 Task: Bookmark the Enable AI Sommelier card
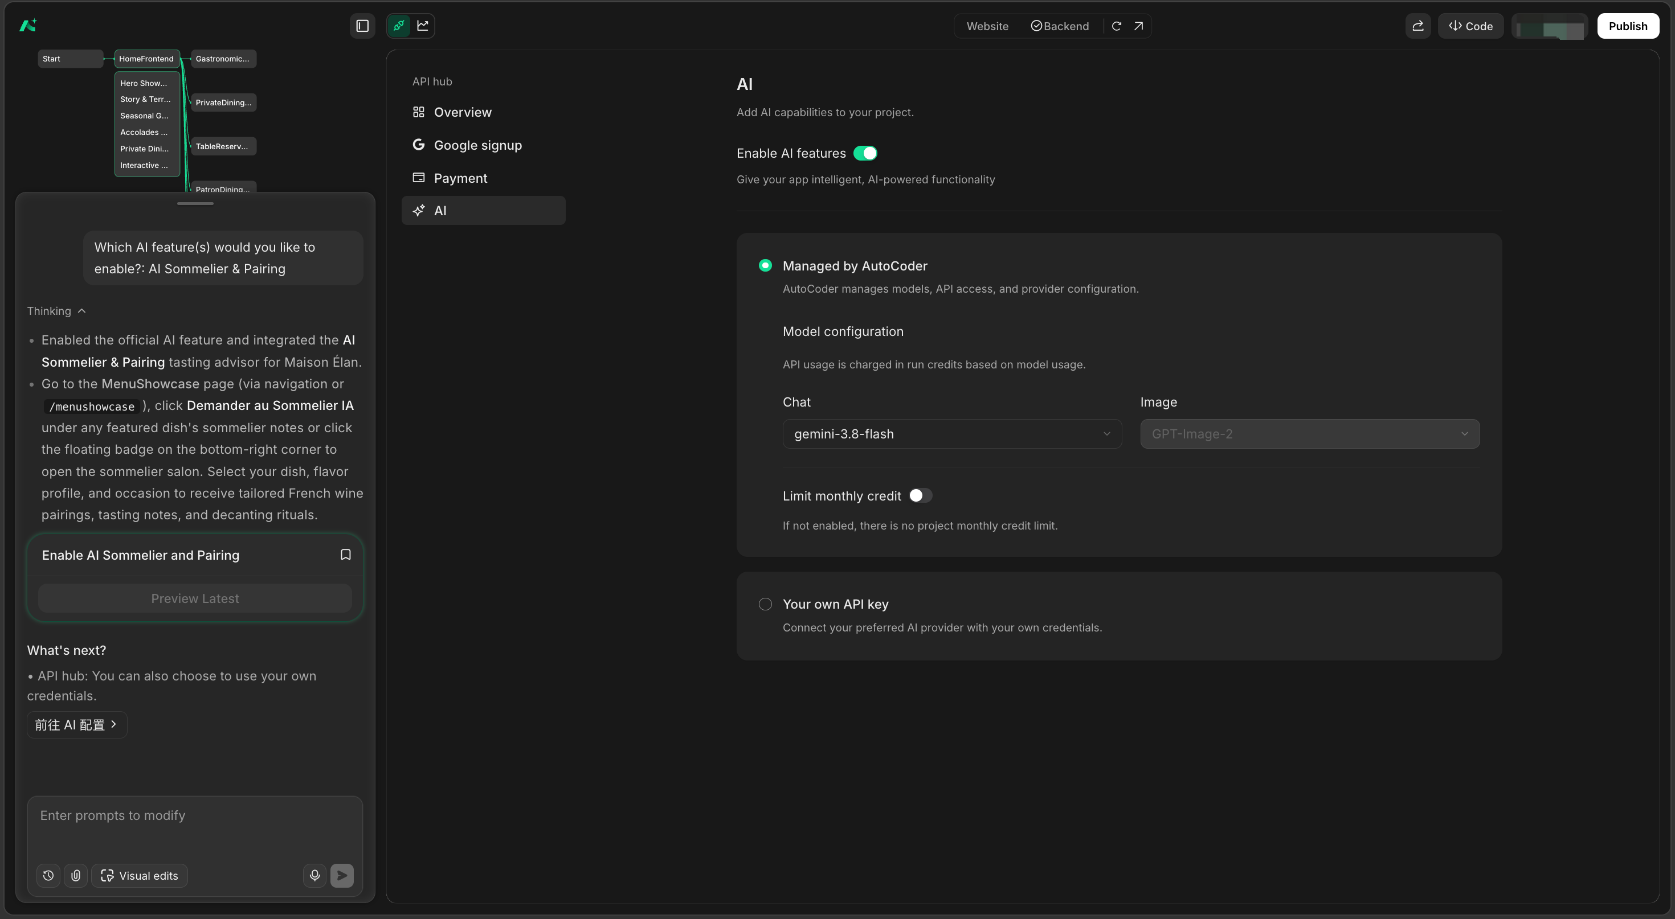pos(346,555)
